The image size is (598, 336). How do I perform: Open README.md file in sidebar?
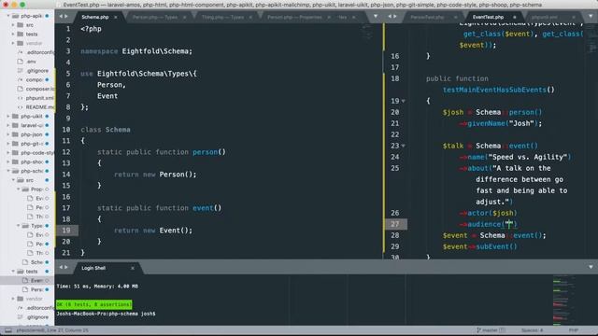[39, 107]
